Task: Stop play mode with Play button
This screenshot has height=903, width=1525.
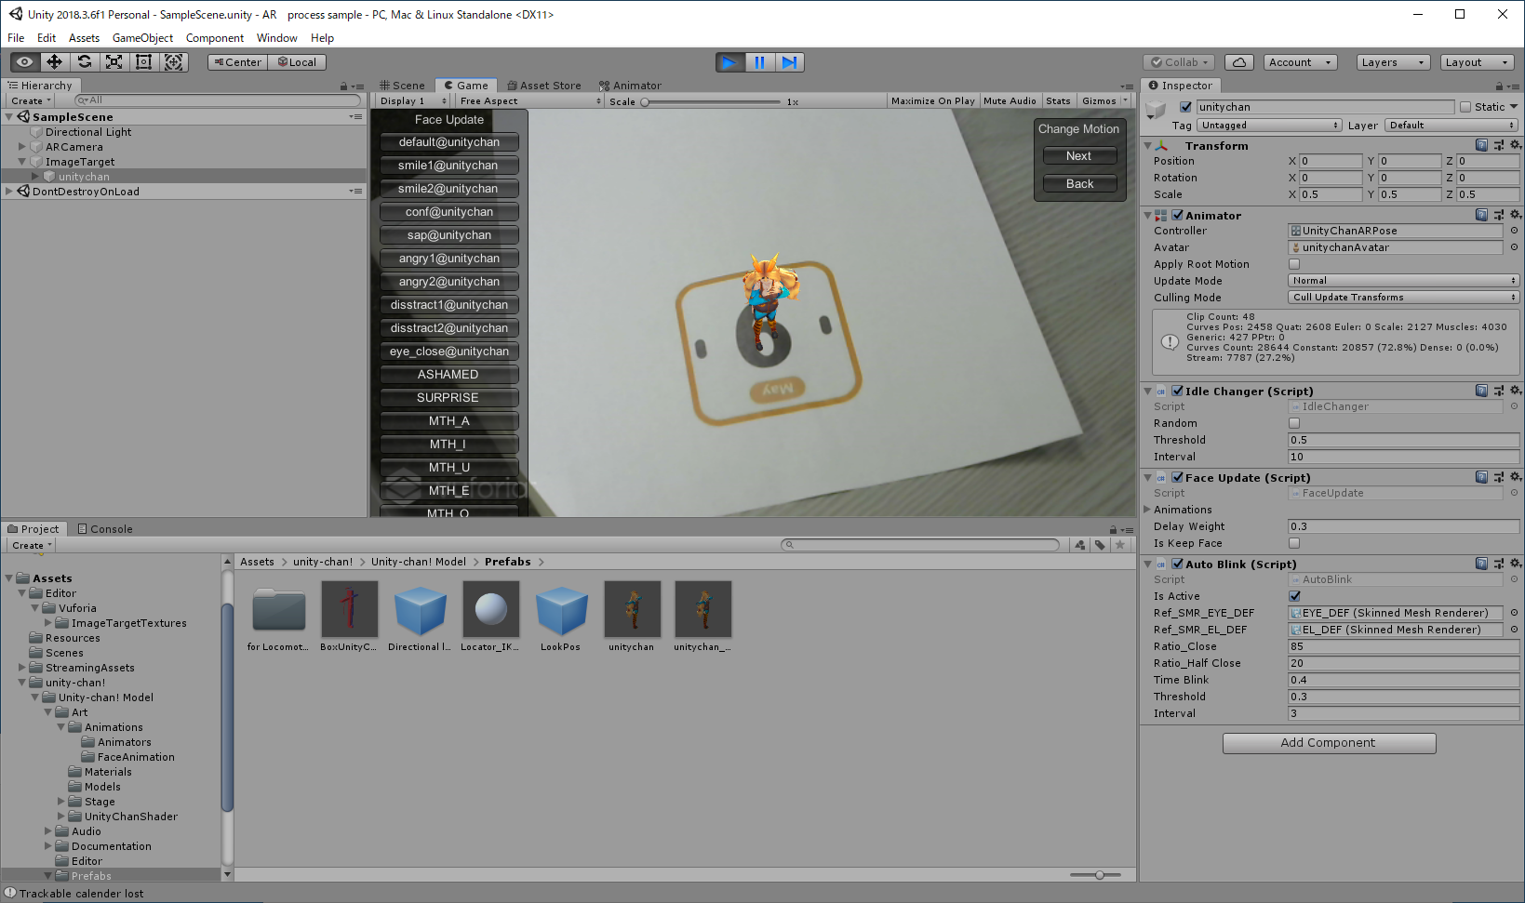Action: pyautogui.click(x=730, y=62)
